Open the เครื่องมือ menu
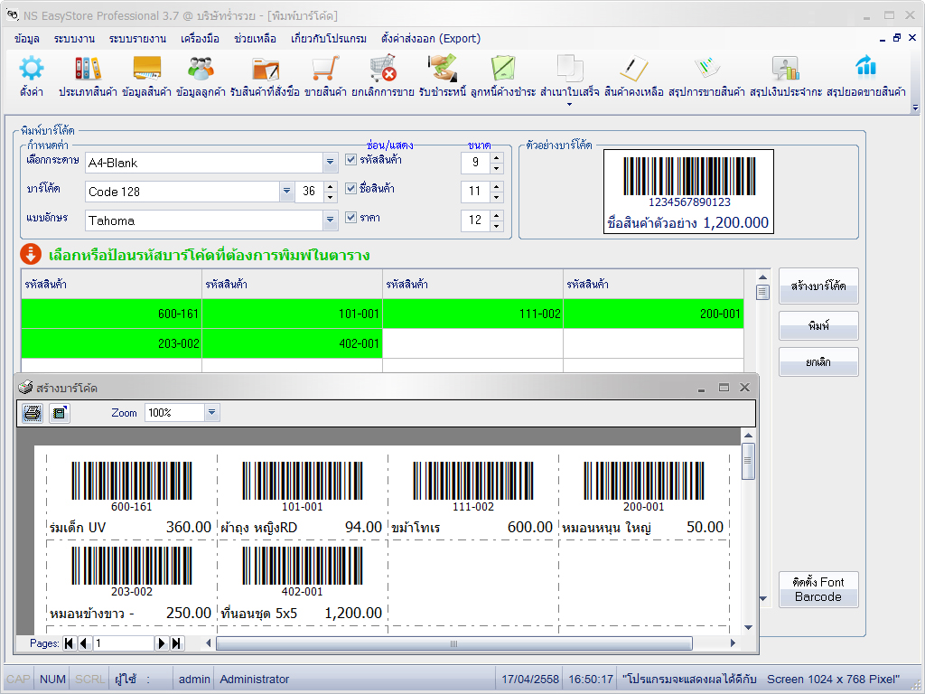925x694 pixels. pos(200,39)
